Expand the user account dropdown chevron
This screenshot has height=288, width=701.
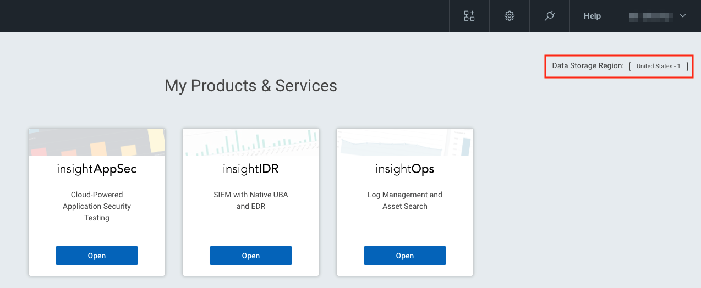pyautogui.click(x=683, y=16)
